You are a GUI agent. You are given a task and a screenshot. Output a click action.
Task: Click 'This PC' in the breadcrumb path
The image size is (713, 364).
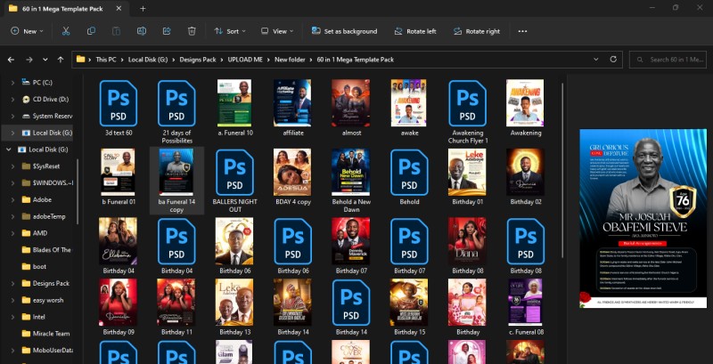[x=106, y=60]
